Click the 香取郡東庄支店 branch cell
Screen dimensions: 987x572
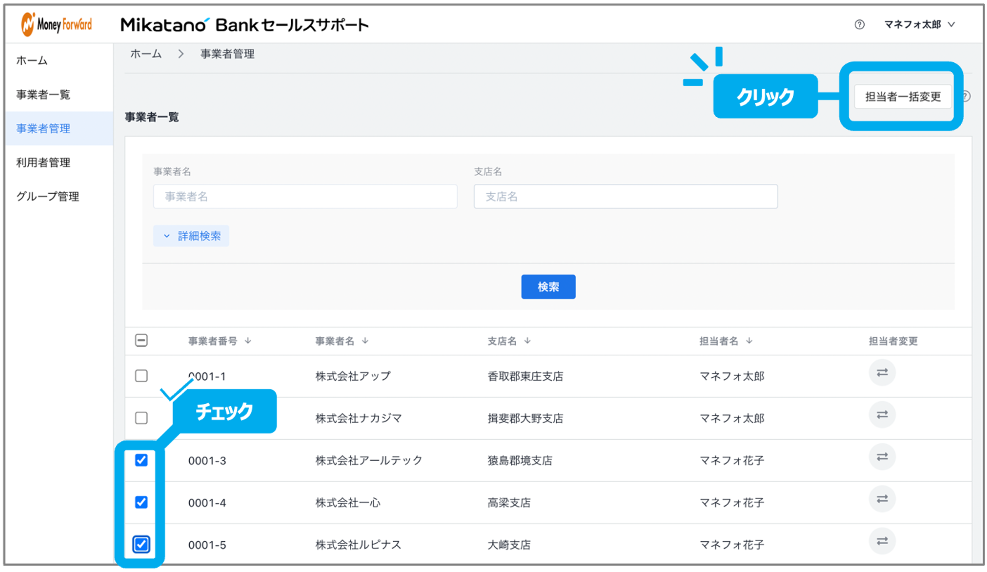pos(526,376)
